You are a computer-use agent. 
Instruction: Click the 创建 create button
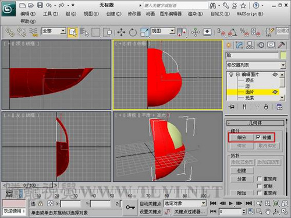point(242,171)
